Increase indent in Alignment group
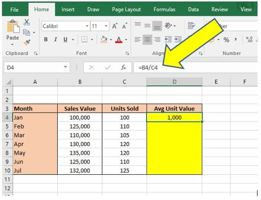The width and height of the screenshot is (261, 200). click(178, 40)
